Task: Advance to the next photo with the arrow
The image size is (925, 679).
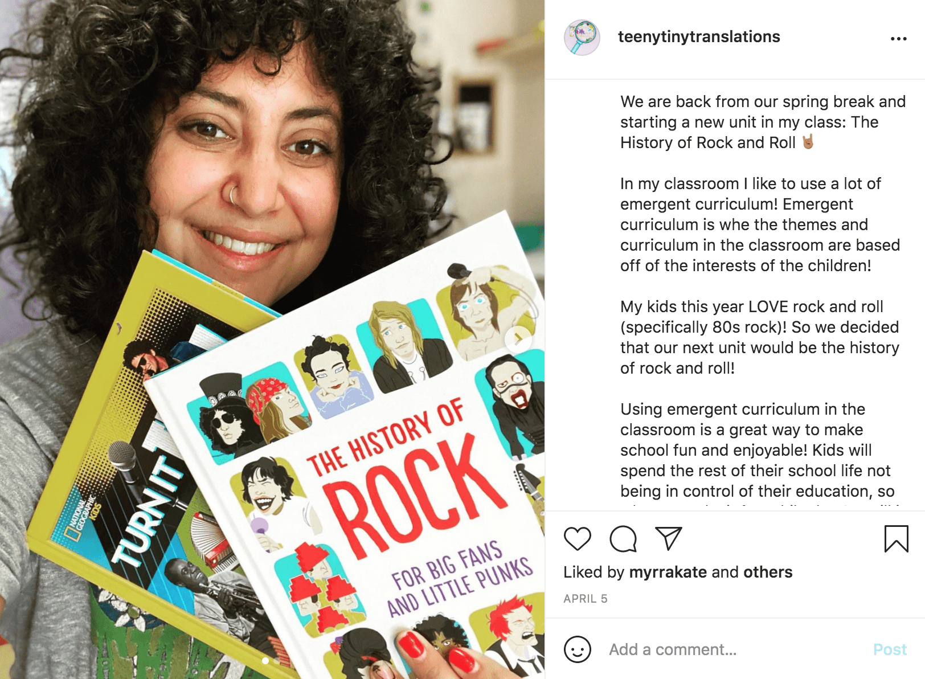Action: [518, 340]
